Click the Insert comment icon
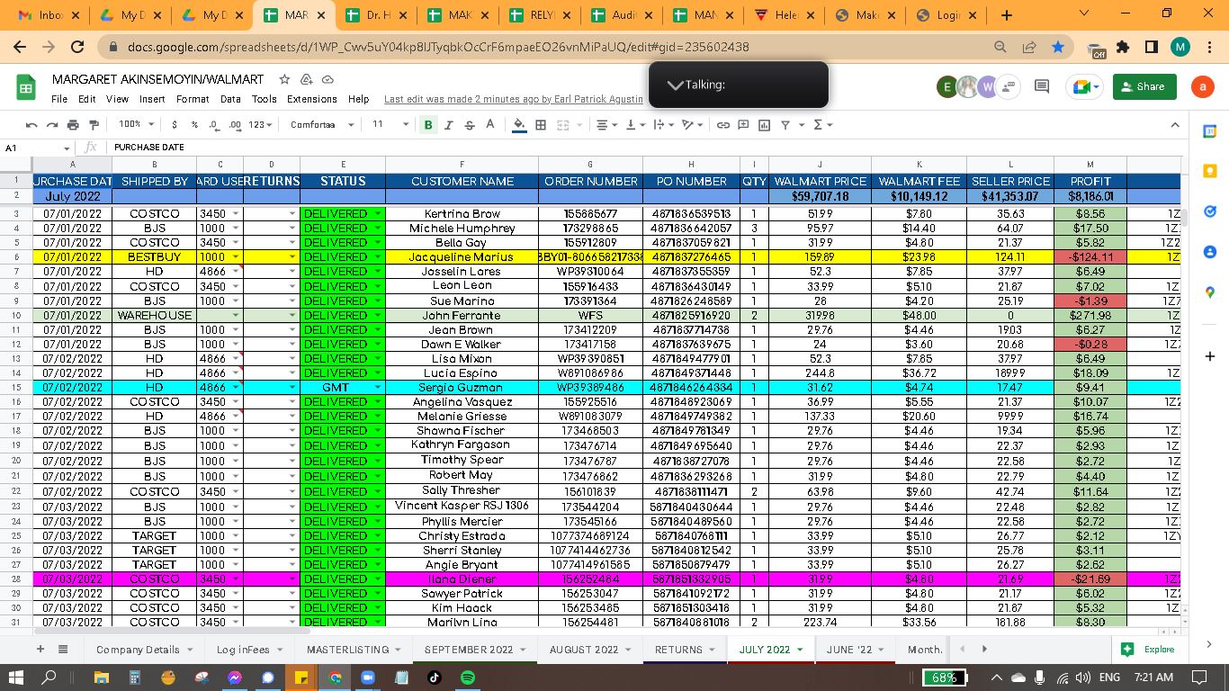 (x=743, y=125)
